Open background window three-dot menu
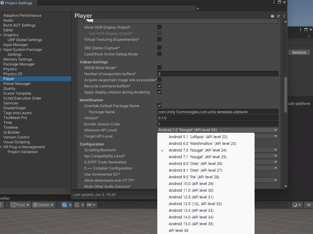Screen dimensions: 313x234 coord(301,30)
